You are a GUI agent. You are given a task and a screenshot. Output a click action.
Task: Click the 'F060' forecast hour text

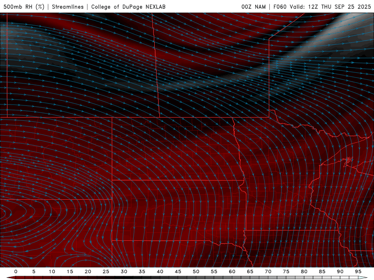click(280, 7)
